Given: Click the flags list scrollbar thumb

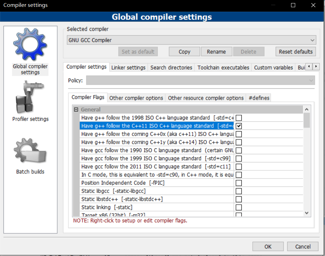Looking at the screenshot, I should point(307,120).
